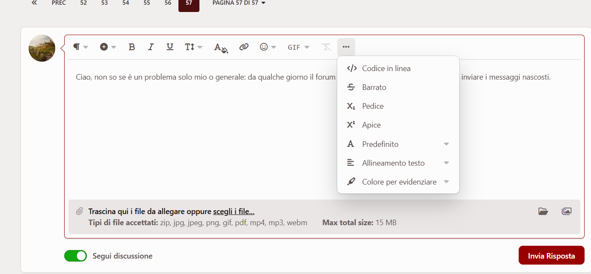Screen dimensions: 591x274
Task: Expand the paragraph format dropdown
Action: tap(80, 47)
